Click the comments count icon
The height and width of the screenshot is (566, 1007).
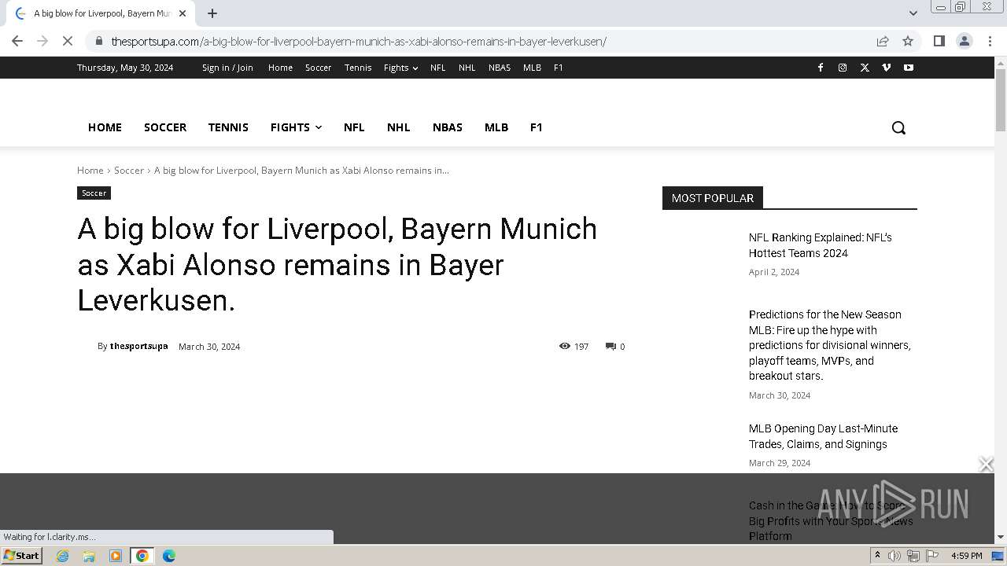610,346
